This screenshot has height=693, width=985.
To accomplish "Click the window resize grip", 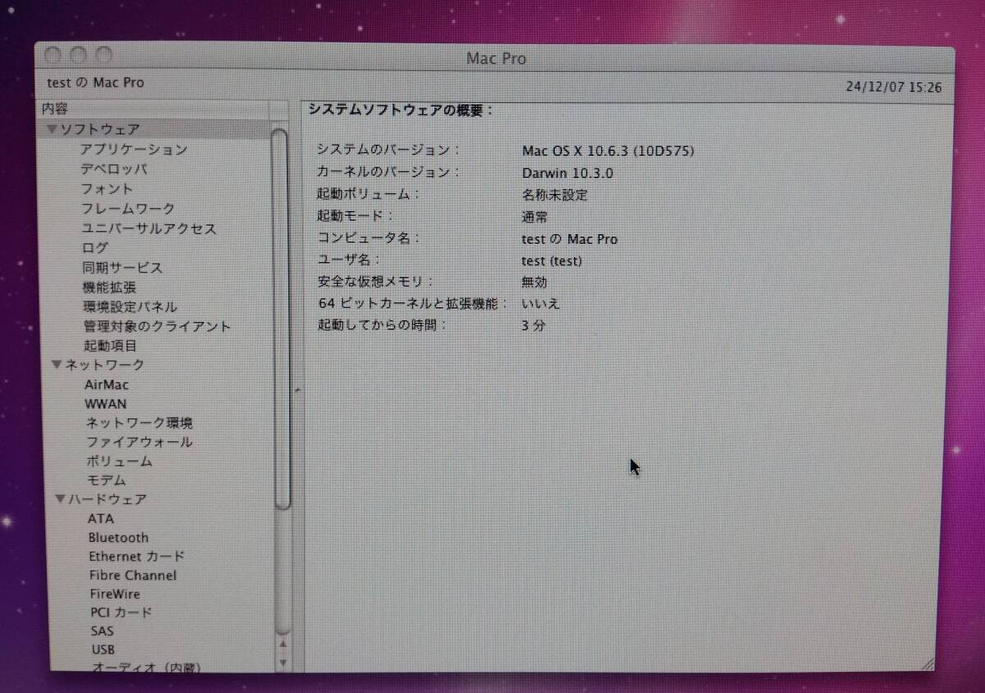I will coord(928,663).
